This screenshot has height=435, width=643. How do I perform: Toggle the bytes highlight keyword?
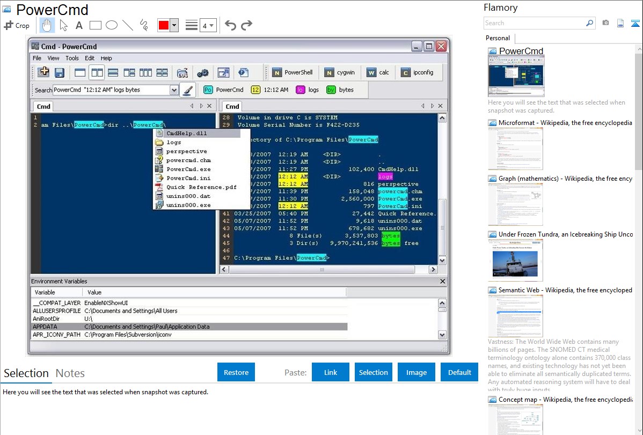(340, 90)
